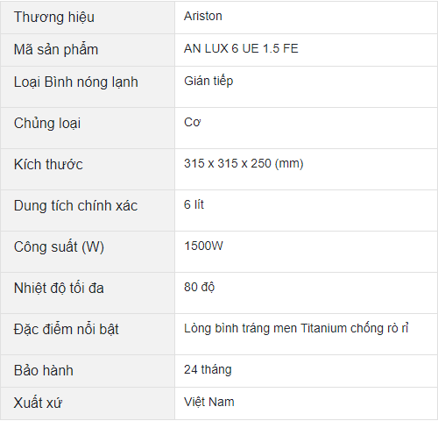Click 'Đặc điểm nổi bật' label
438x421 pixels.
point(66,329)
